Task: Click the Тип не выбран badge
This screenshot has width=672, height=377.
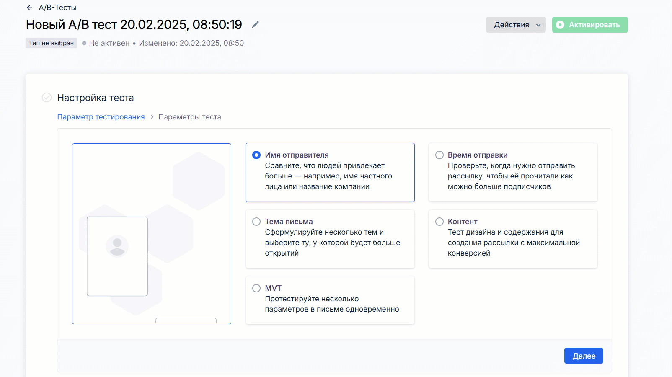Action: point(51,43)
